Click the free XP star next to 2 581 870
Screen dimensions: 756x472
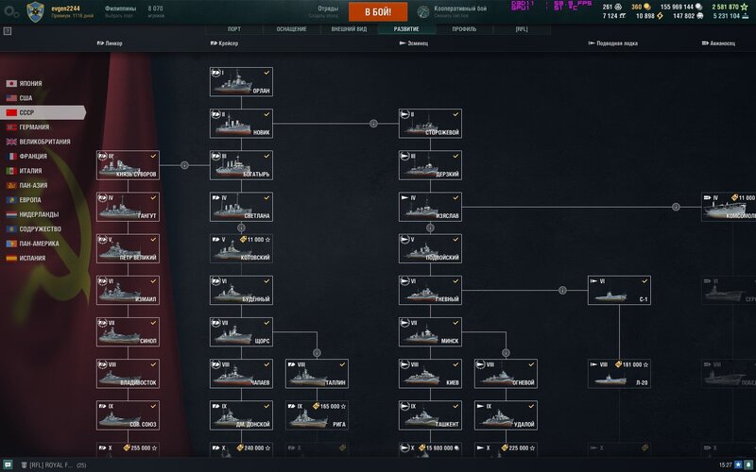(744, 7)
